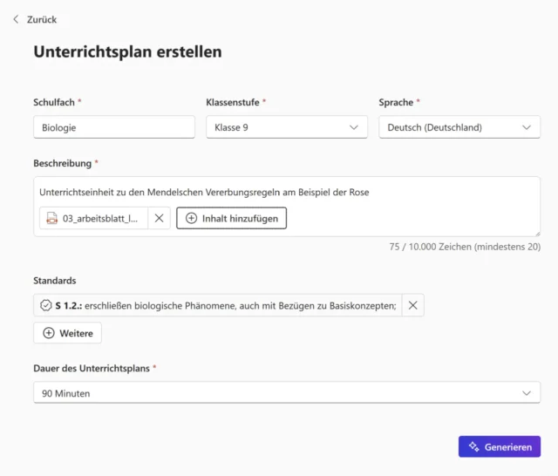Click the checkmark icon beside S 1.2.
The height and width of the screenshot is (476, 558).
click(x=46, y=305)
